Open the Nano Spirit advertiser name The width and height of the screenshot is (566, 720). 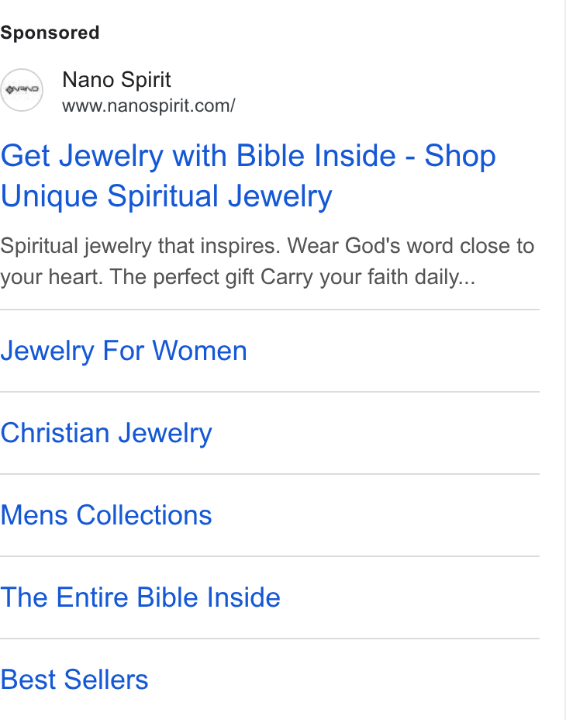[x=116, y=80]
